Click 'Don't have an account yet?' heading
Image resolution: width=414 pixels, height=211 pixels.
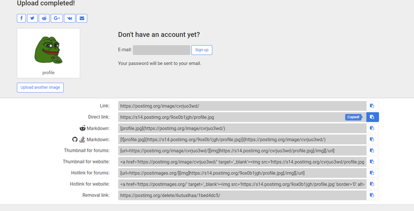[159, 34]
